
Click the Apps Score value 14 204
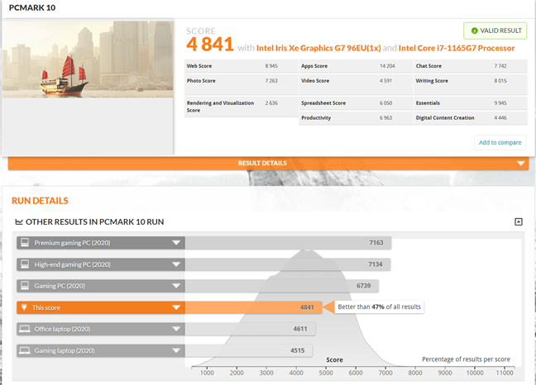click(x=387, y=66)
